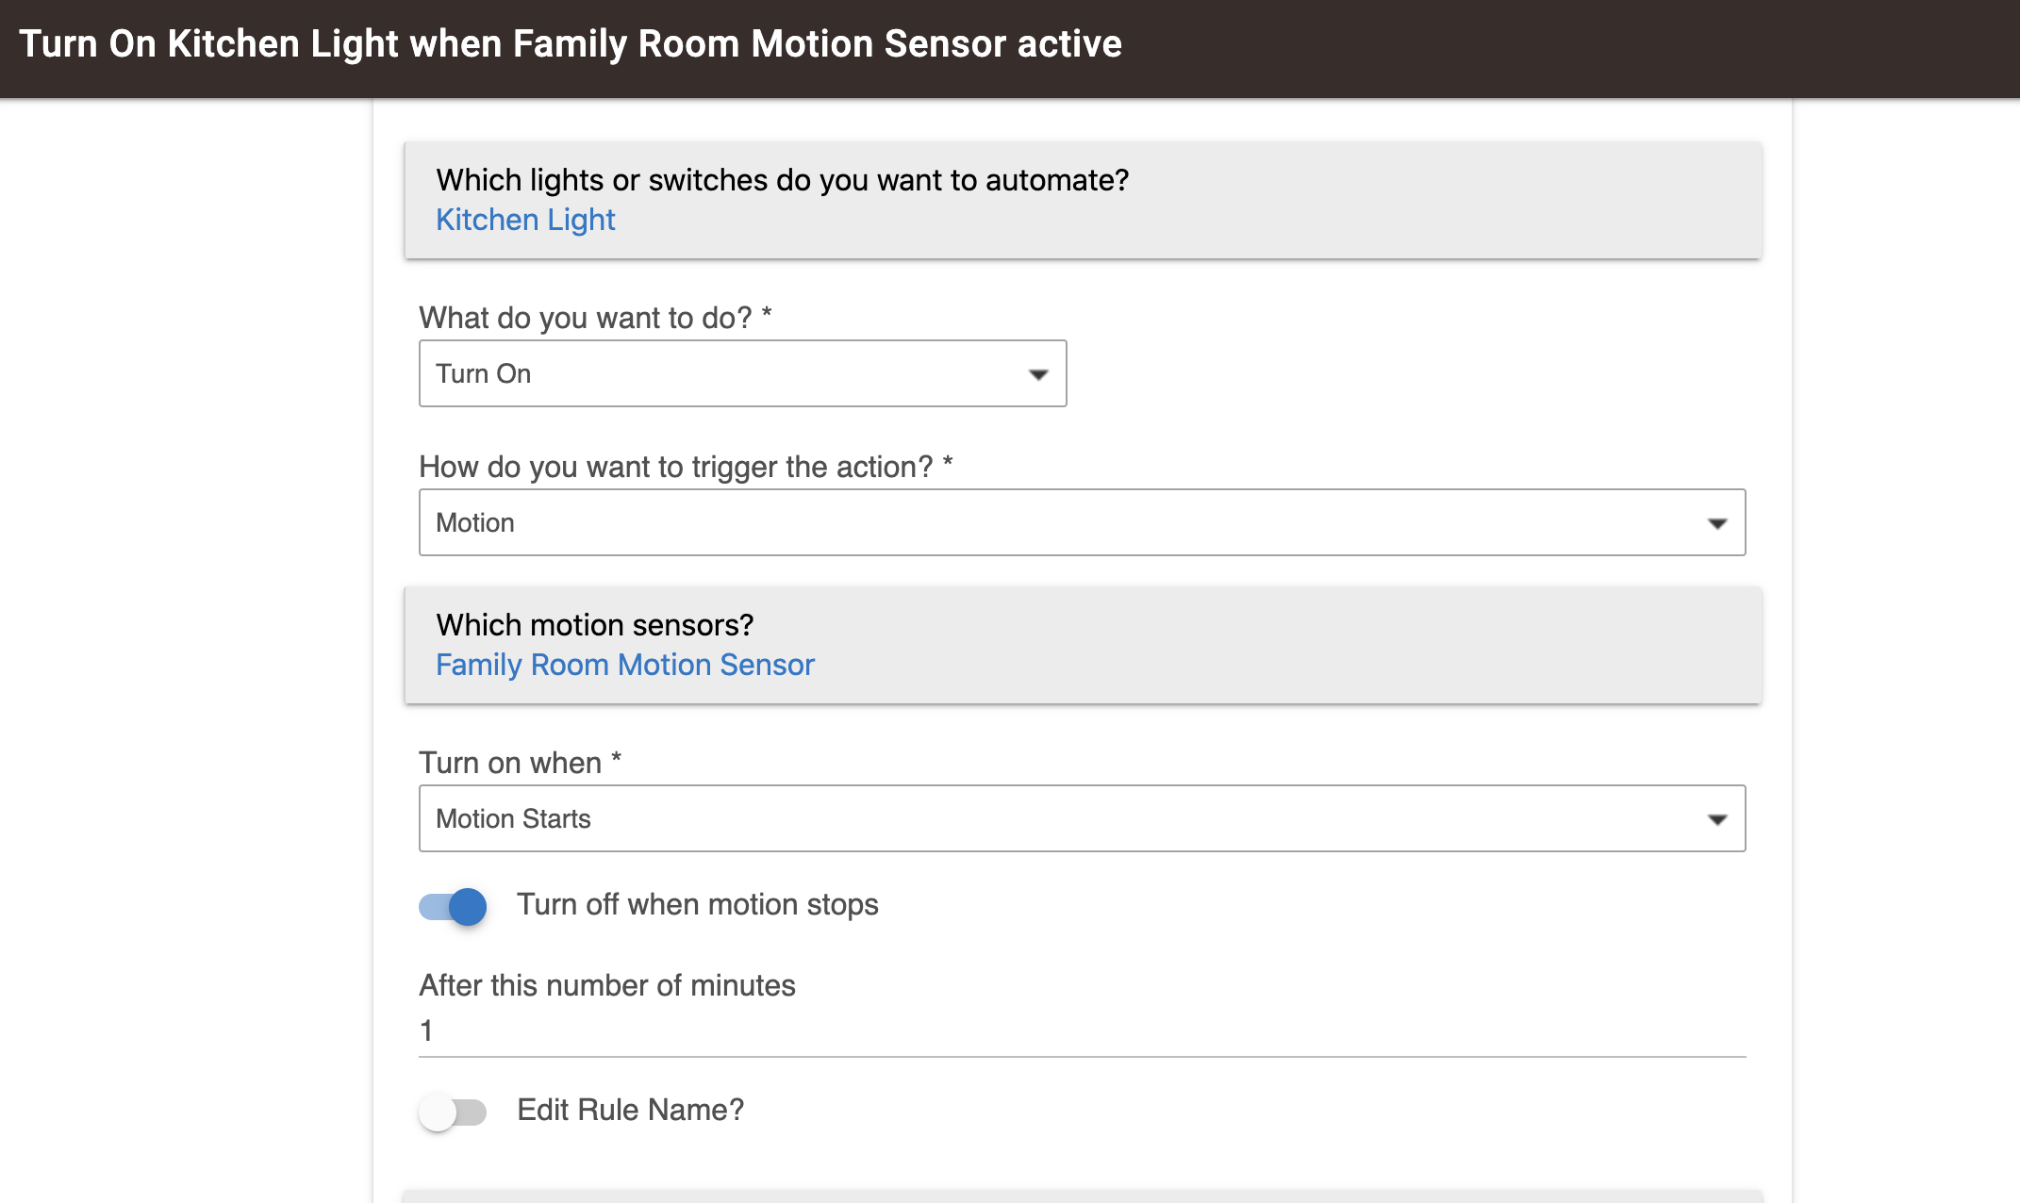This screenshot has height=1203, width=2020.
Task: Open the Family Room Motion Sensor link
Action: click(x=625, y=665)
